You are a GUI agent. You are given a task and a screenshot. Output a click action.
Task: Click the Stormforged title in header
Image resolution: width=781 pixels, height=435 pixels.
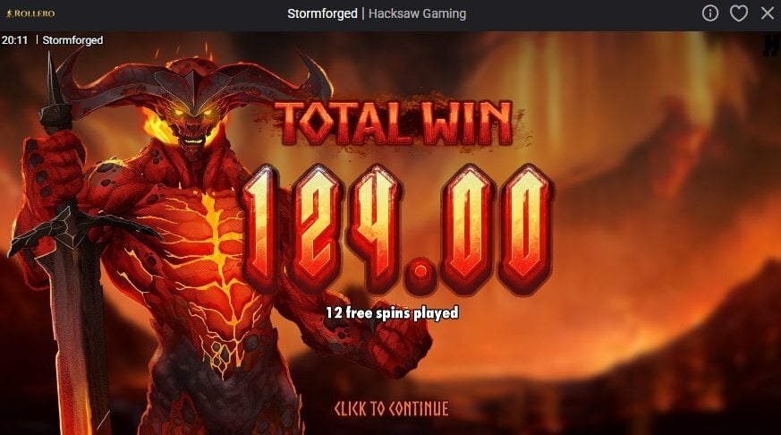[322, 13]
